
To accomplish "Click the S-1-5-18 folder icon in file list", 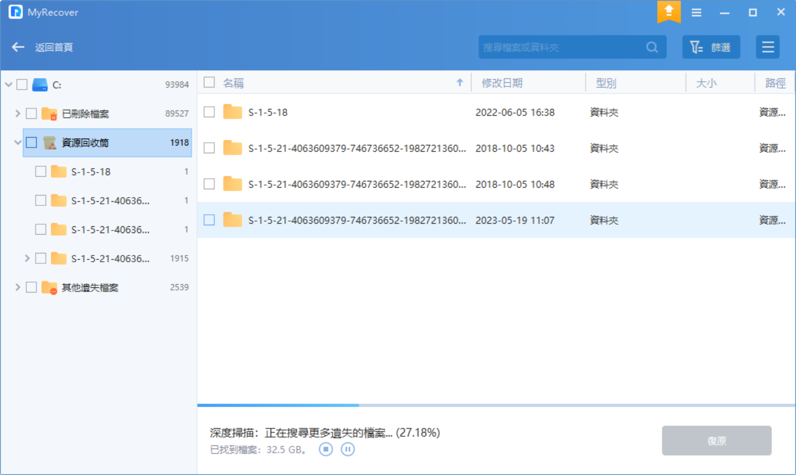I will point(232,112).
